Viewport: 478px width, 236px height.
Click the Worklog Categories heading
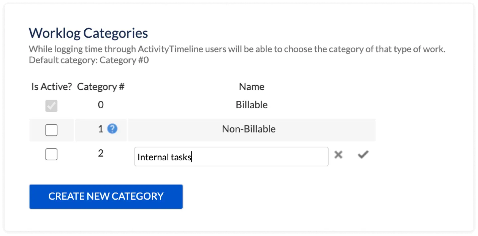point(88,33)
